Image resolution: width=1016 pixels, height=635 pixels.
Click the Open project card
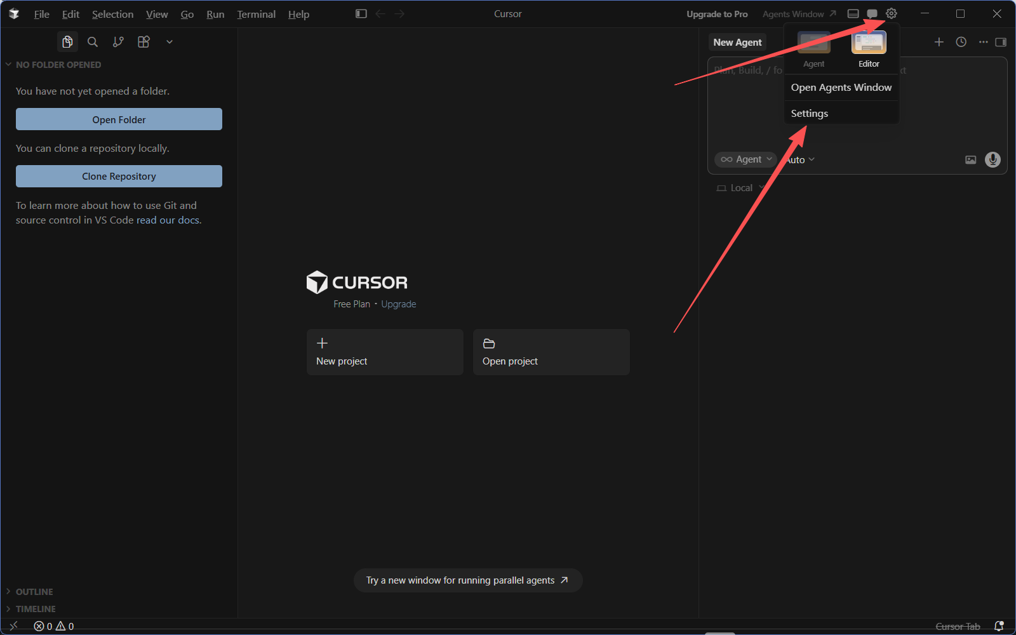click(551, 352)
